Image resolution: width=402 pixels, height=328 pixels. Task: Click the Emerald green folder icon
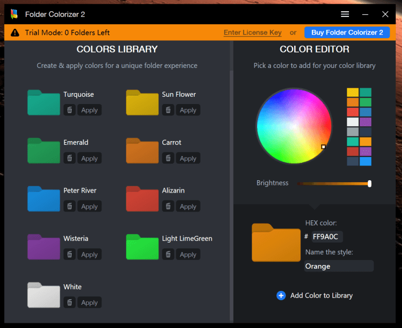[44, 150]
